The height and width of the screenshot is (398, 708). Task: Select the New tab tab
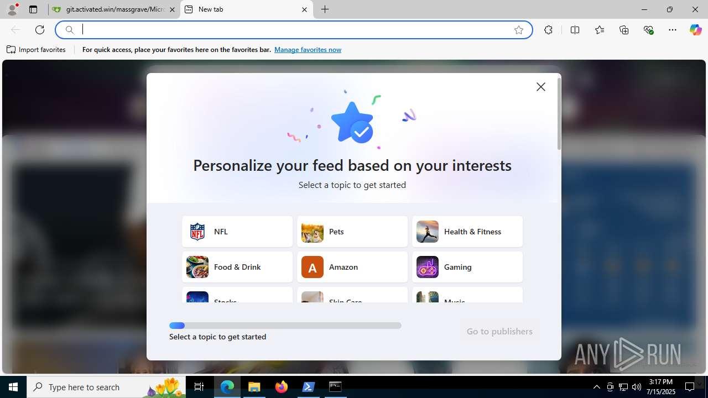tap(246, 9)
